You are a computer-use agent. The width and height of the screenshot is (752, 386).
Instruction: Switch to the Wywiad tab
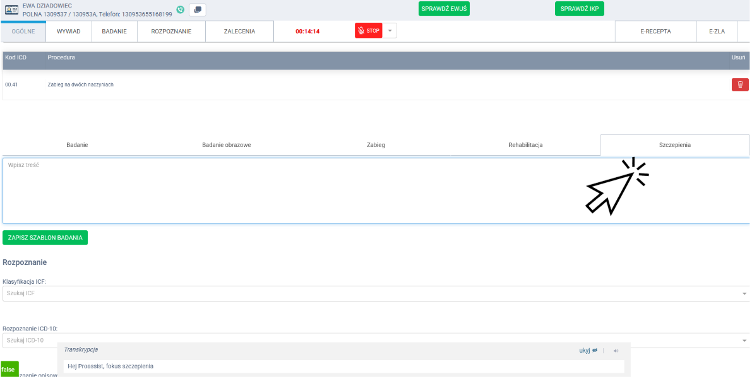[69, 31]
